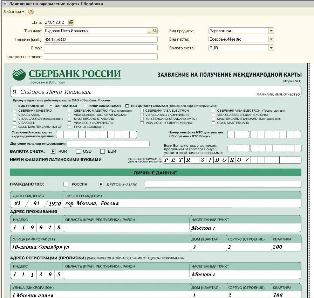Click the Sberbank logo emblem

(19, 75)
